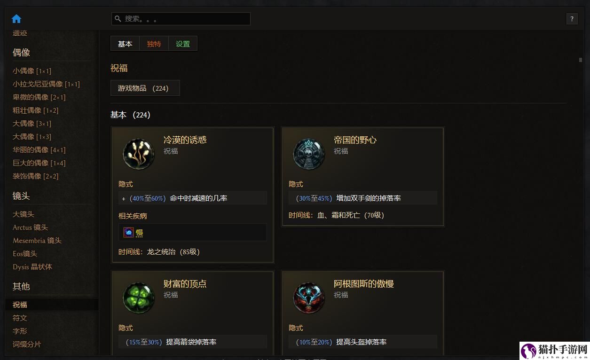Click the 游戏物品 (224) button

point(145,88)
